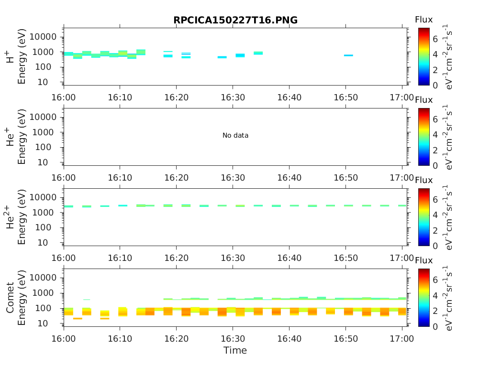The height and width of the screenshot is (367, 490).
Task: Click the 10 tick label on the Comet panel
Action: click(43, 324)
